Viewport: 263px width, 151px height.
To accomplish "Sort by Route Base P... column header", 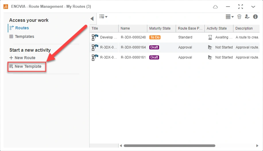I will [x=190, y=28].
